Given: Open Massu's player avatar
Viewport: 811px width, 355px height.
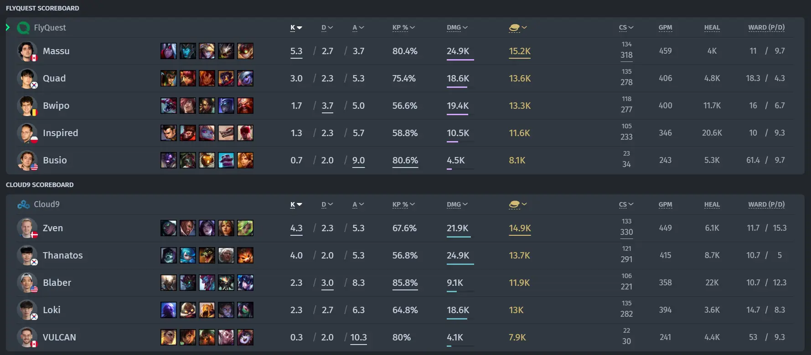Looking at the screenshot, I should pos(27,51).
